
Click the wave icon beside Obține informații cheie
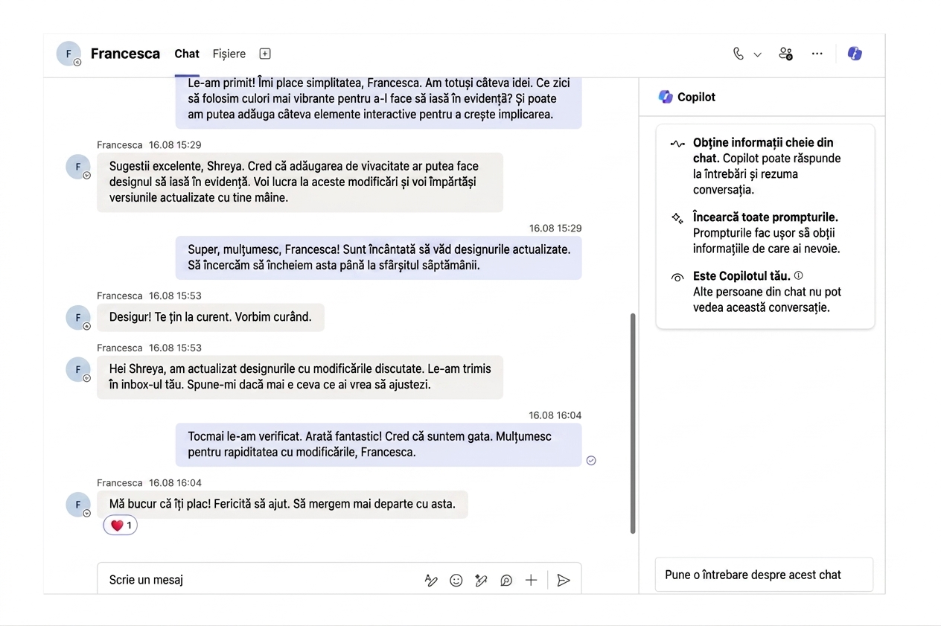(677, 143)
